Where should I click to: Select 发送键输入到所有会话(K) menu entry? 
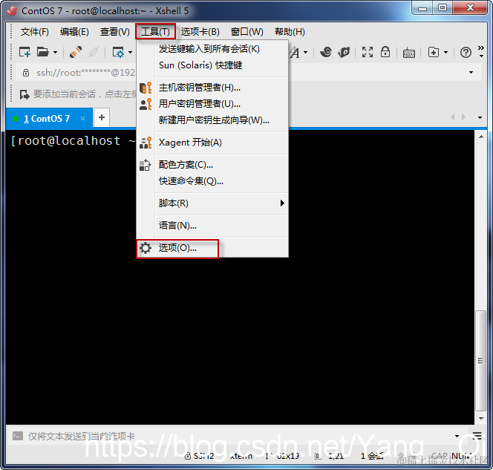click(212, 49)
